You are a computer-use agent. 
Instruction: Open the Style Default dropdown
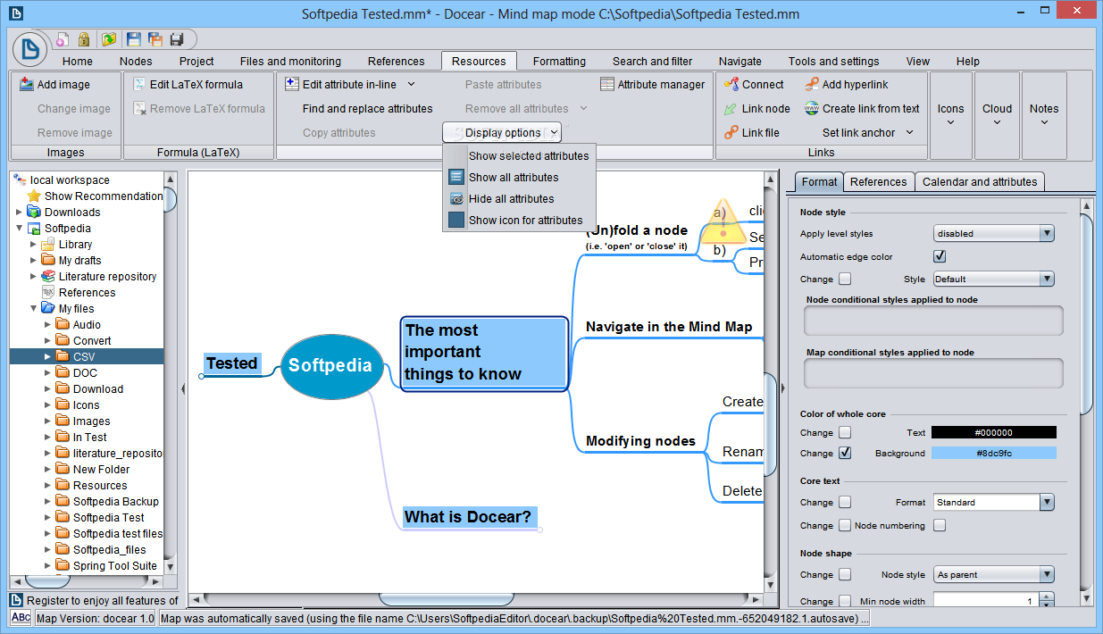coord(994,279)
